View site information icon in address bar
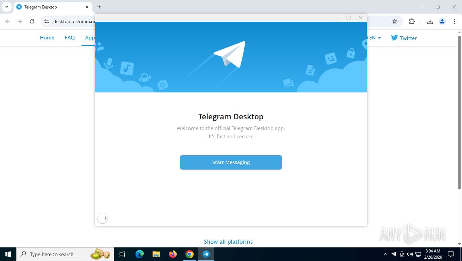Image resolution: width=462 pixels, height=261 pixels. (47, 21)
